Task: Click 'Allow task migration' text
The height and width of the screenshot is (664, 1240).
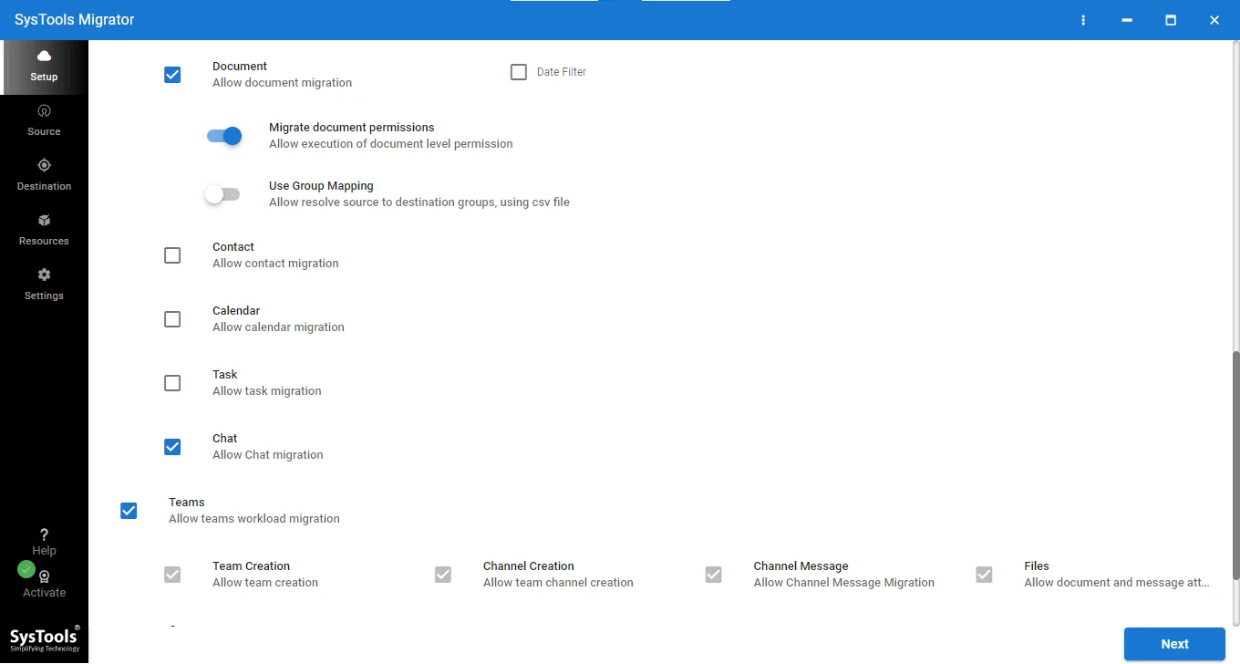Action: click(x=267, y=391)
